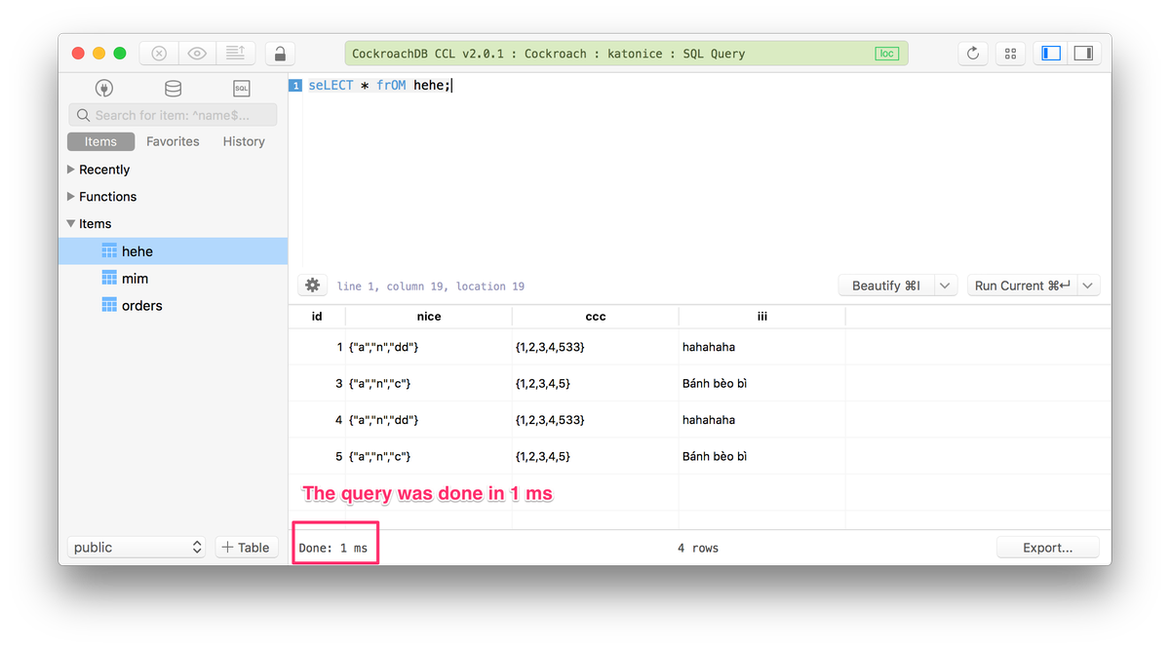Click the sidebar item search field

[173, 115]
